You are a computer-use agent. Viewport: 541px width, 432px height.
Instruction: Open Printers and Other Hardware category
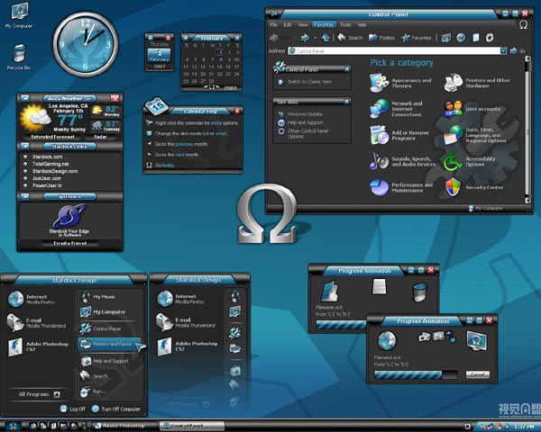477,83
